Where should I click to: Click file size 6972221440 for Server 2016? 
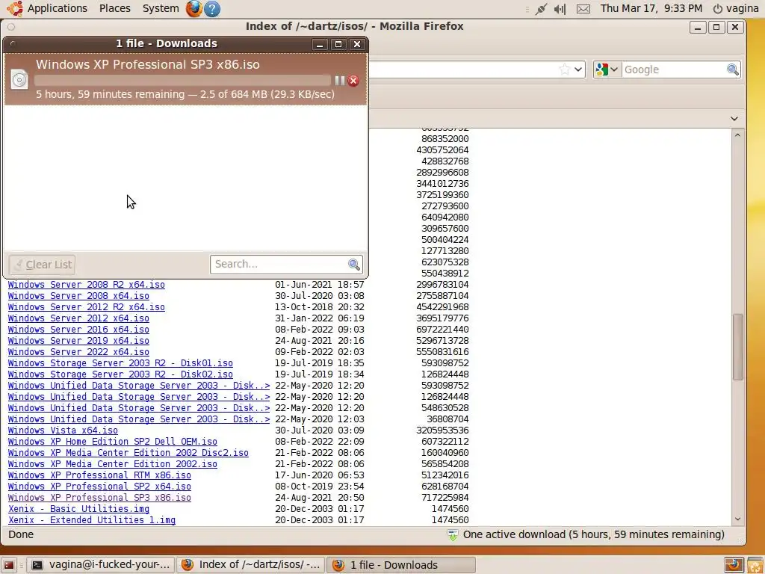pyautogui.click(x=442, y=330)
